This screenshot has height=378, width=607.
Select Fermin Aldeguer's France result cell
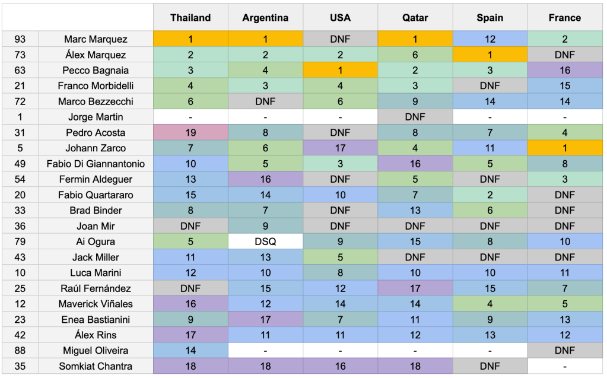pyautogui.click(x=564, y=179)
